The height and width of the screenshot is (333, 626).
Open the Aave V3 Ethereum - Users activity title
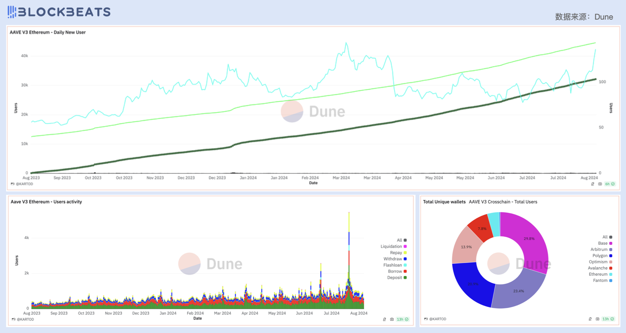[46, 202]
